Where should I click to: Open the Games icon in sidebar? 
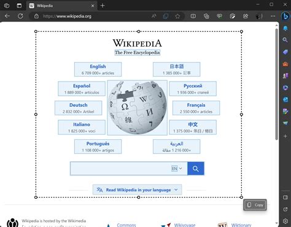[x=285, y=76]
